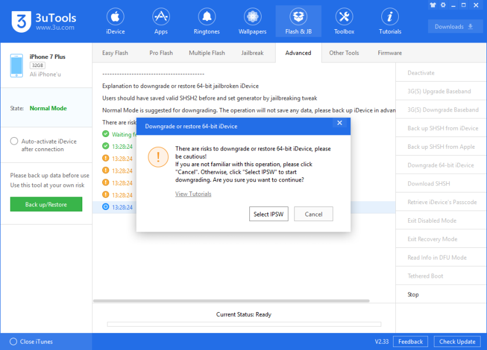Screen dimensions: 487x350
Task: Click the green Back up/Restore button
Action: coord(46,205)
